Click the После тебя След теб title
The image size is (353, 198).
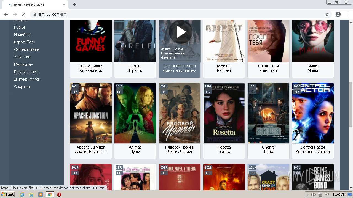[x=268, y=68]
